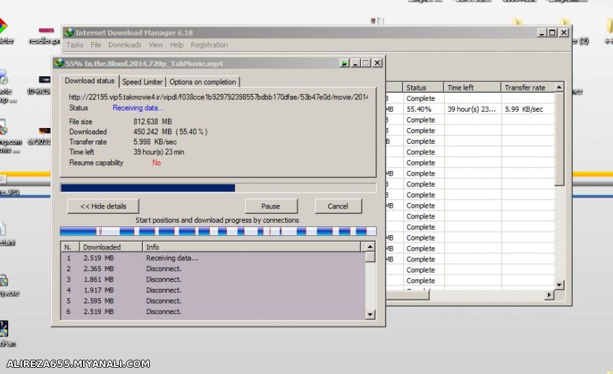Viewport: 613px width, 374px height.
Task: Click the green arrow button in download dialog title bar
Action: tap(345, 63)
